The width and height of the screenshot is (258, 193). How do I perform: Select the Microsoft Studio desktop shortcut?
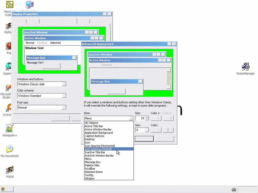tap(8, 88)
